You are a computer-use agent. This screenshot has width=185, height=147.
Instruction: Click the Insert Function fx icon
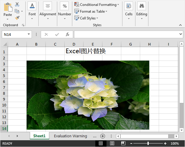pyautogui.click(x=67, y=34)
